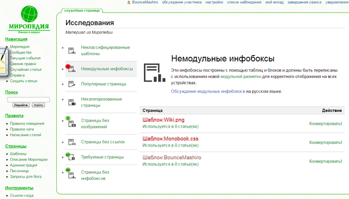This screenshot has width=349, height=199.
Task: Click the user avatar icon beside BounceMashiro
Action: click(x=129, y=2)
